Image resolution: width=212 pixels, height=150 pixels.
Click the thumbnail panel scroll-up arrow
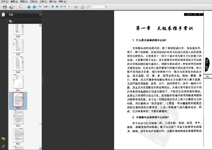tap(40, 25)
